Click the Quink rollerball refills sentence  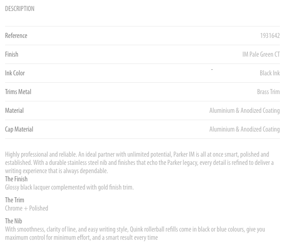135,233
